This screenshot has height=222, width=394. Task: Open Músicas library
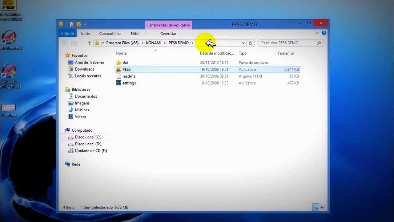(82, 110)
